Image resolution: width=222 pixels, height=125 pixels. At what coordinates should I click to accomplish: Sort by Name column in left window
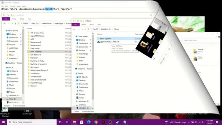tap(29, 28)
